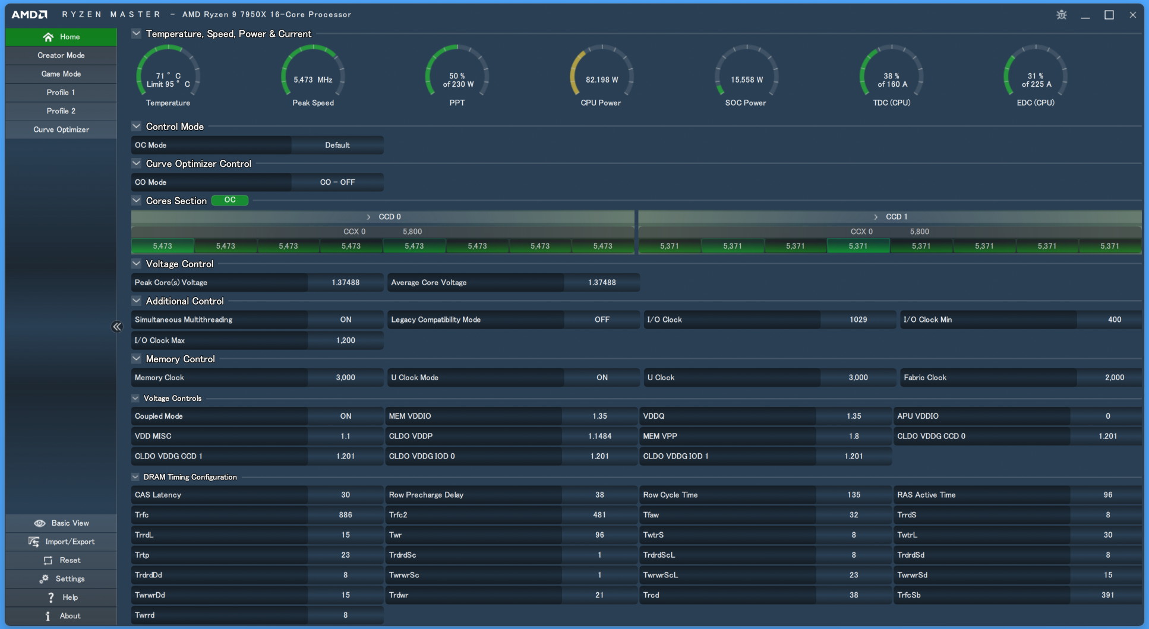Click the Settings gear icon
This screenshot has height=629, width=1149.
44,579
